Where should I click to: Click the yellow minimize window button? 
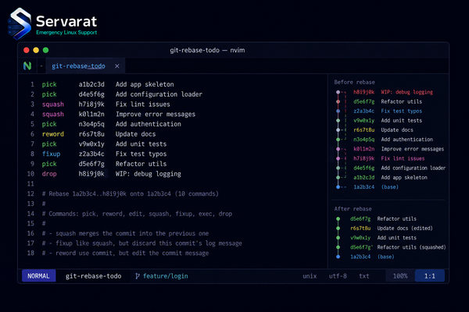pyautogui.click(x=36, y=50)
